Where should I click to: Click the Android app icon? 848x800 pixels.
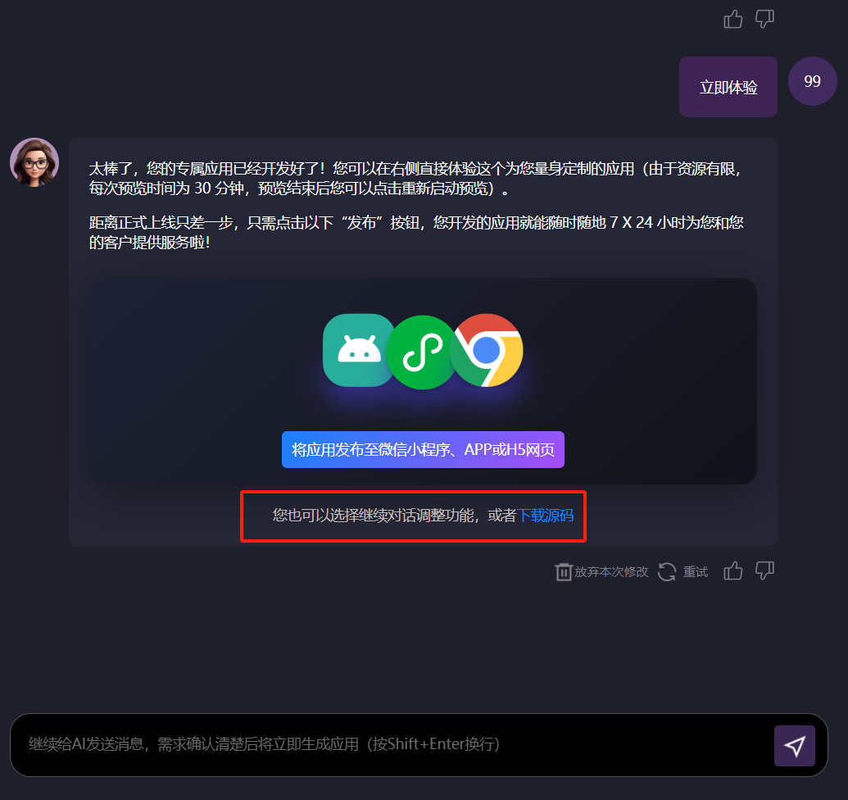click(x=359, y=350)
